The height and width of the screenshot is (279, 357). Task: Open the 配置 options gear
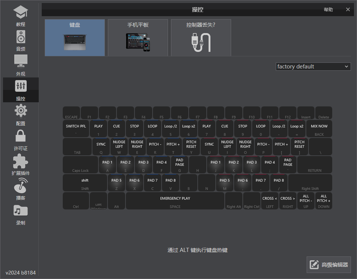(x=21, y=115)
